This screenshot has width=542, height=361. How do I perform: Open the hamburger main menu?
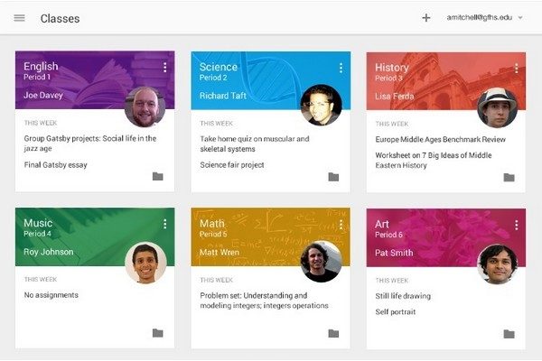[x=19, y=18]
